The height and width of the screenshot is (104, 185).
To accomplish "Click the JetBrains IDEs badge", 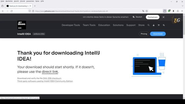I will [39, 34].
